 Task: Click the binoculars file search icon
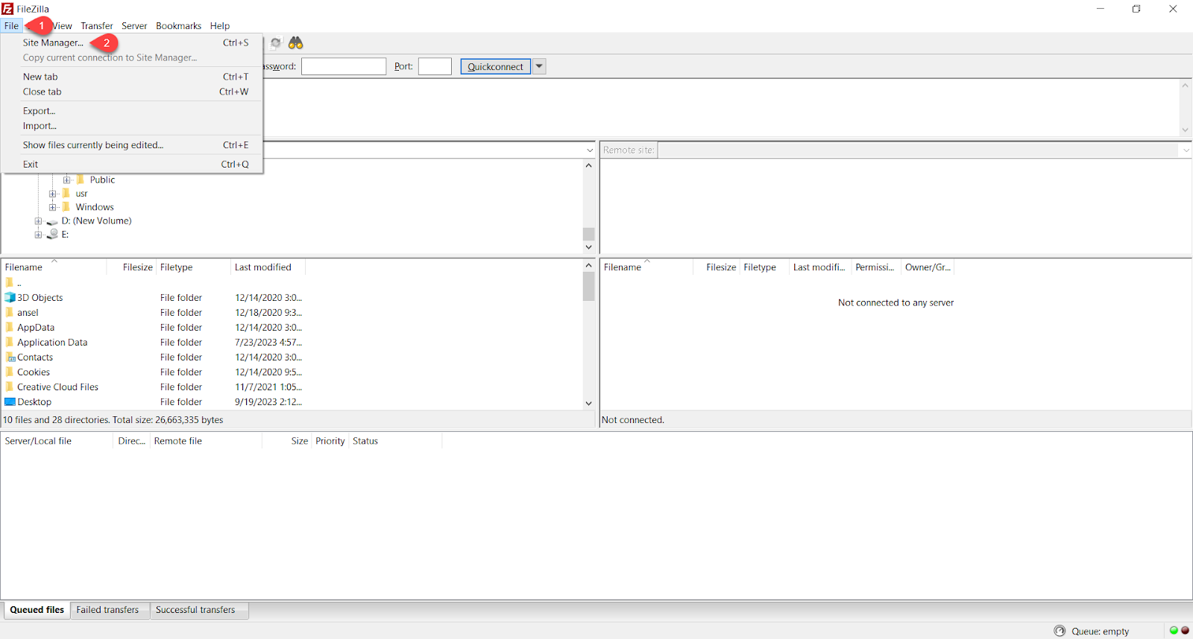click(296, 43)
